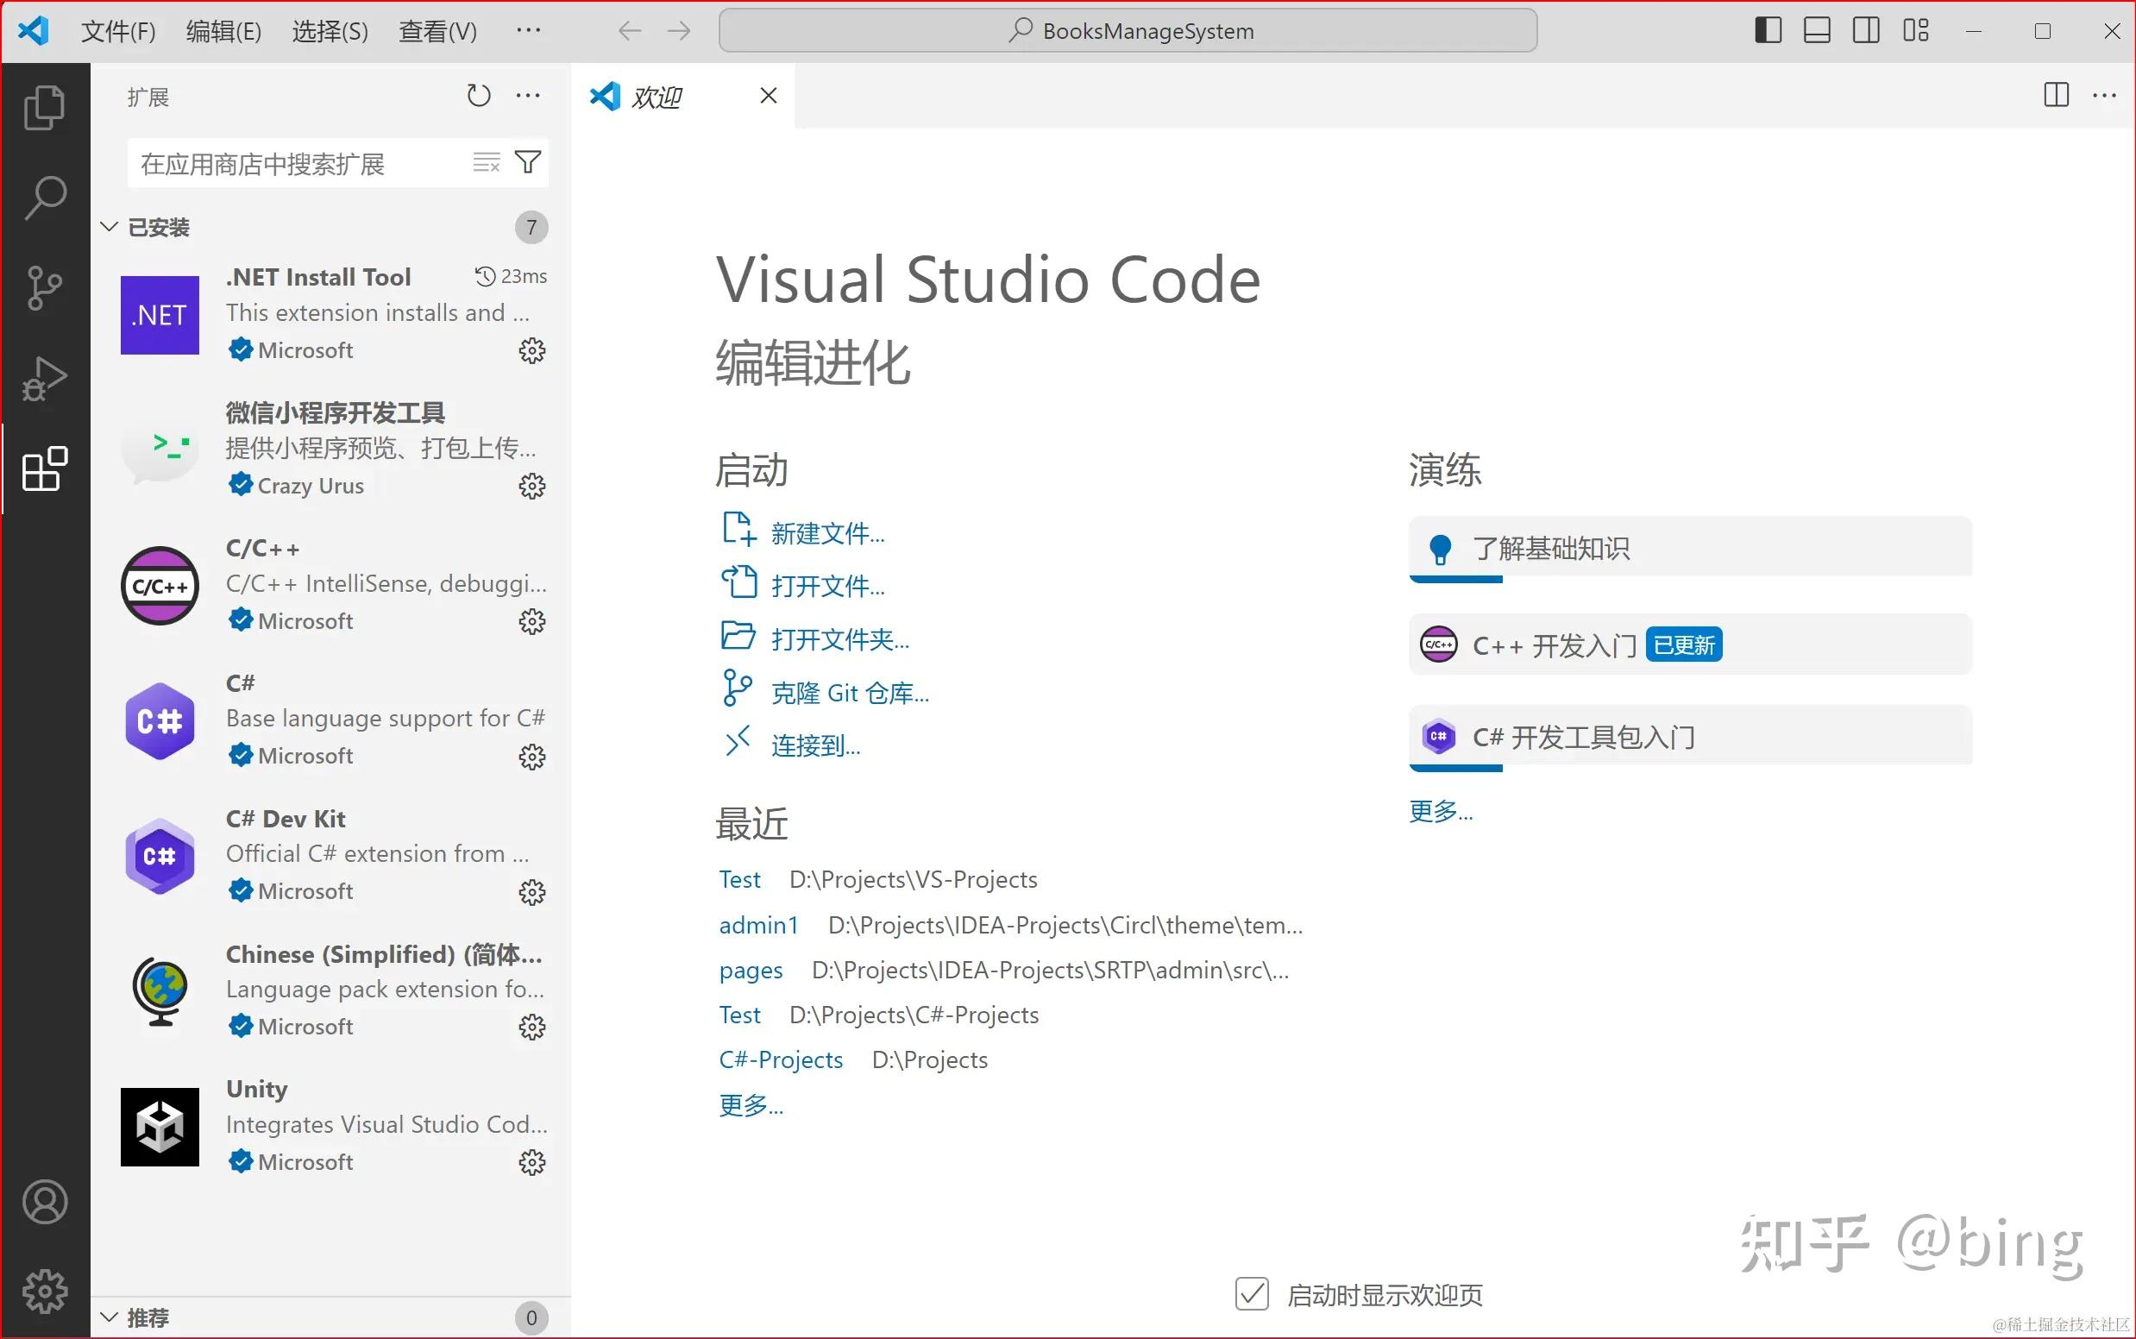Open manage gear for 微信小程序开发工具
This screenshot has width=2136, height=1339.
(x=531, y=487)
